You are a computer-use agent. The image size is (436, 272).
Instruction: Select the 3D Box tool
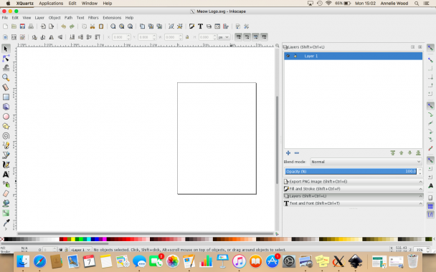tap(6, 107)
